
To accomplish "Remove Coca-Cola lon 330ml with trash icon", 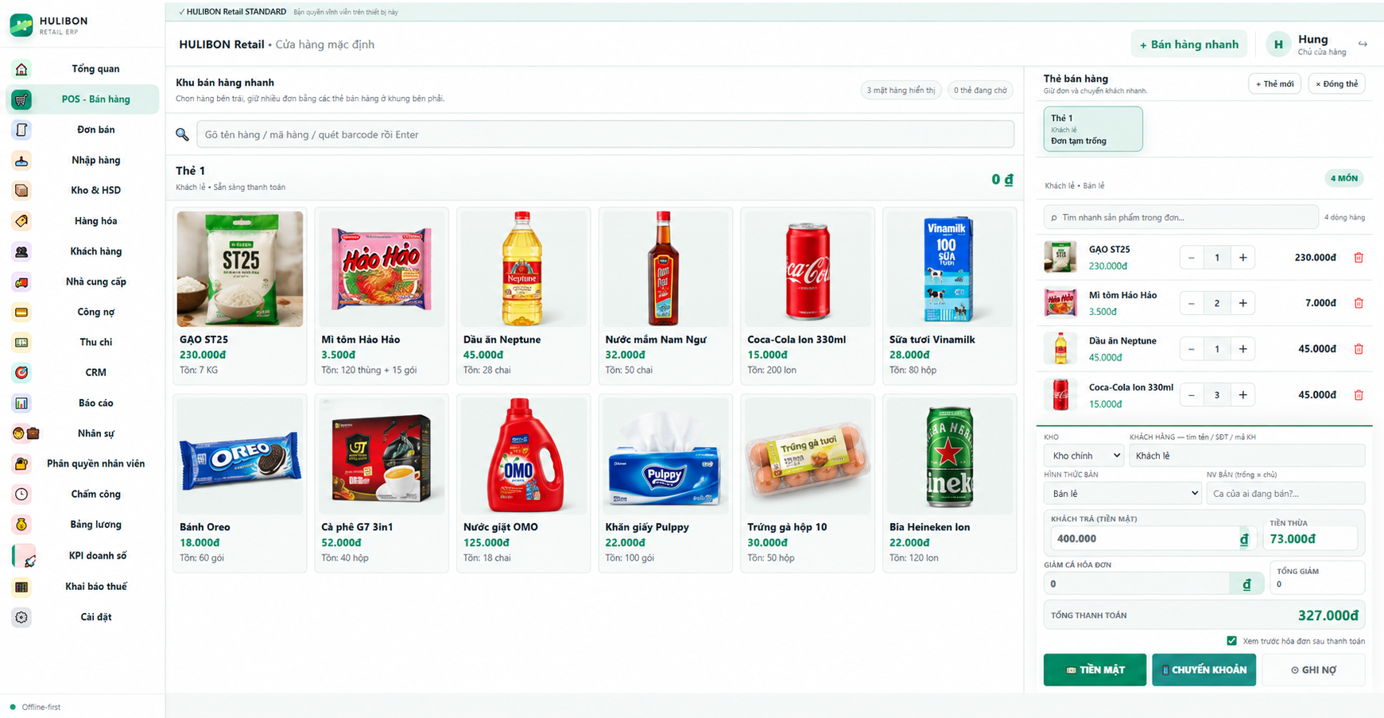I will (1359, 395).
